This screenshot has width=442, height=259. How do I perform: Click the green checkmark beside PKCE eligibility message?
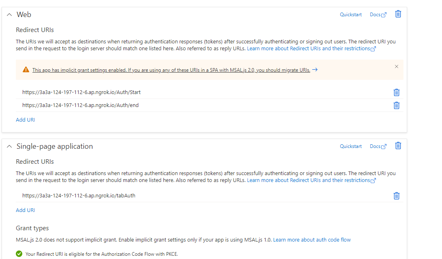[x=19, y=254]
